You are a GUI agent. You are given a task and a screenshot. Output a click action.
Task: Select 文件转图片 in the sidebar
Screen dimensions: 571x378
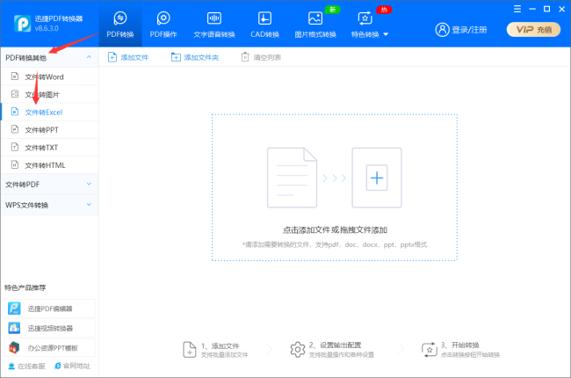click(49, 94)
